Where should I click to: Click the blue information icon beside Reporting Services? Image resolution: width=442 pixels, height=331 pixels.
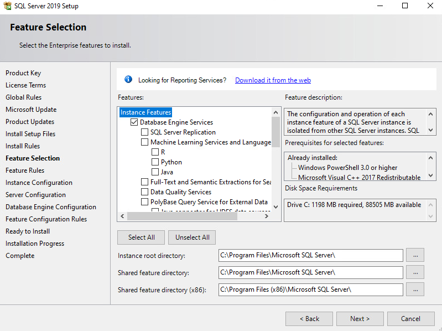[x=128, y=80]
